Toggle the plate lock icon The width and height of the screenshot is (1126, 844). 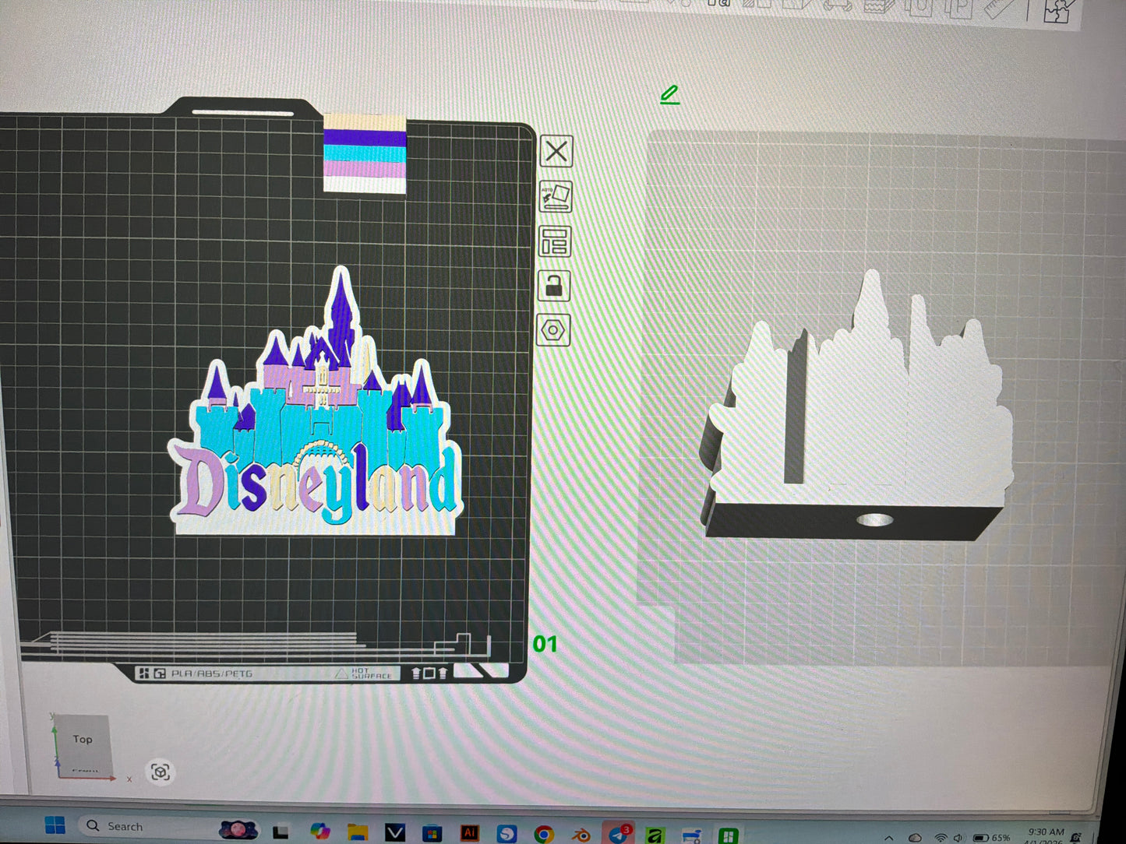point(554,286)
